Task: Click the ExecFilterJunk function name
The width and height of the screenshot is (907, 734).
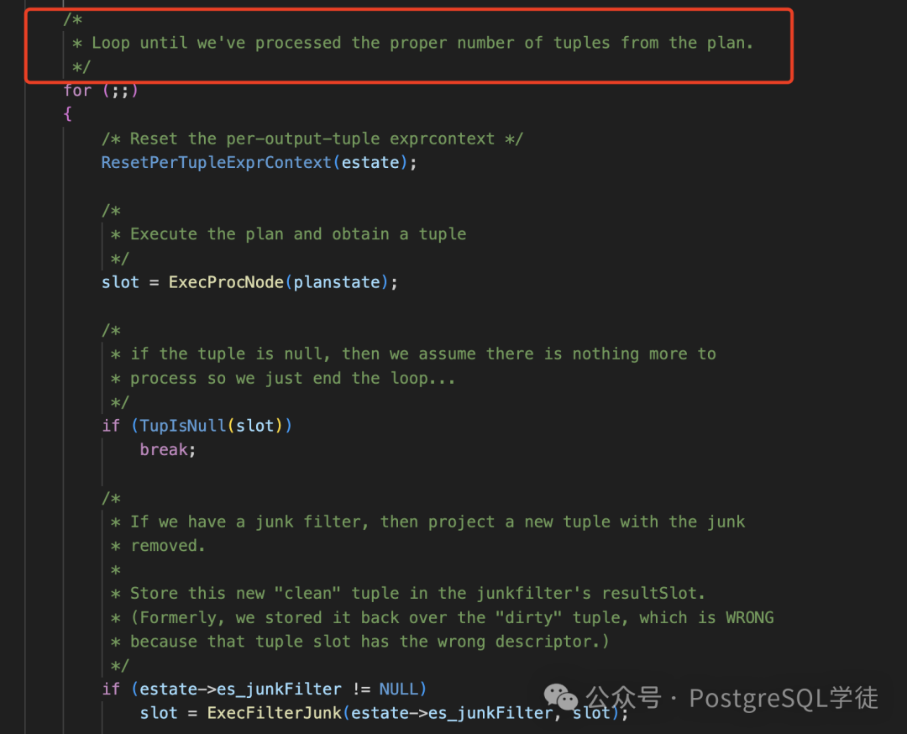Action: point(274,713)
